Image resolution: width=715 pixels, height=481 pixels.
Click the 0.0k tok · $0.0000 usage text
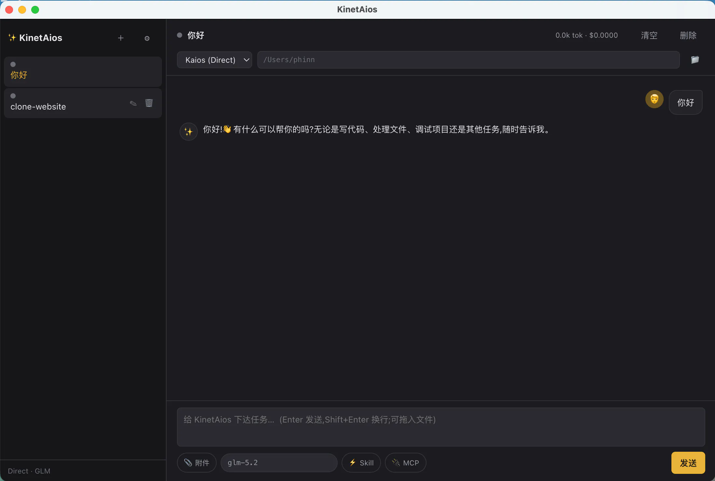pos(587,35)
